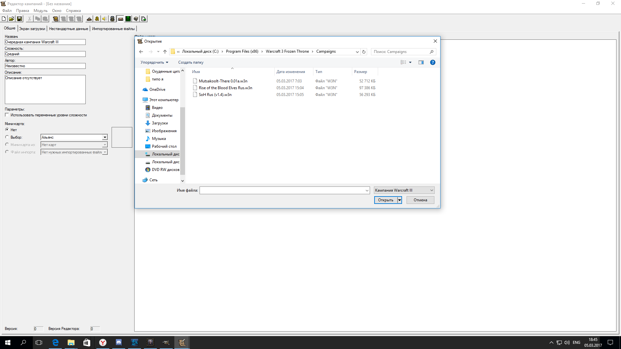Toggle the preview pane icon

[x=421, y=62]
